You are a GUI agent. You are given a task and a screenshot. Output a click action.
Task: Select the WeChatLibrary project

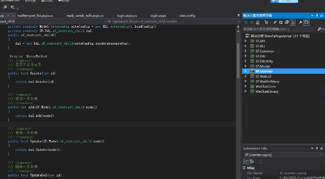pyautogui.click(x=266, y=91)
